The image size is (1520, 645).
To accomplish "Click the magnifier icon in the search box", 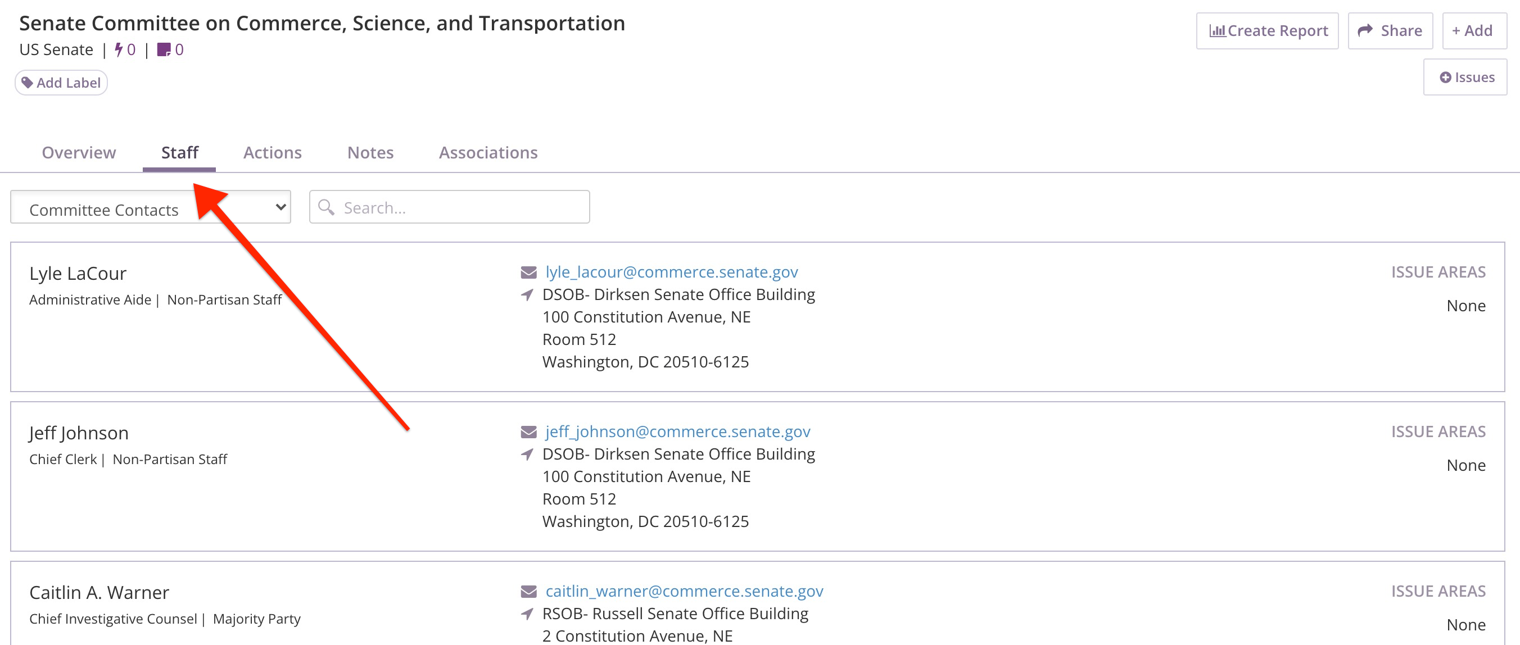I will point(326,207).
